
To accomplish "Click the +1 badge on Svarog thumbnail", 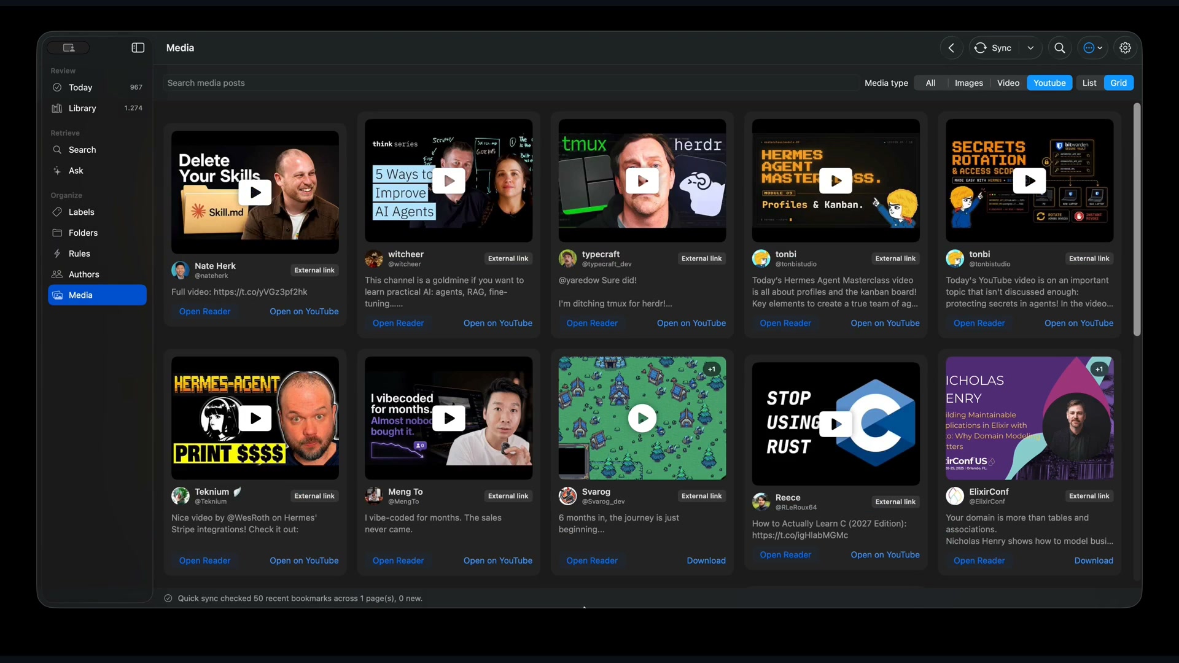I will click(712, 370).
